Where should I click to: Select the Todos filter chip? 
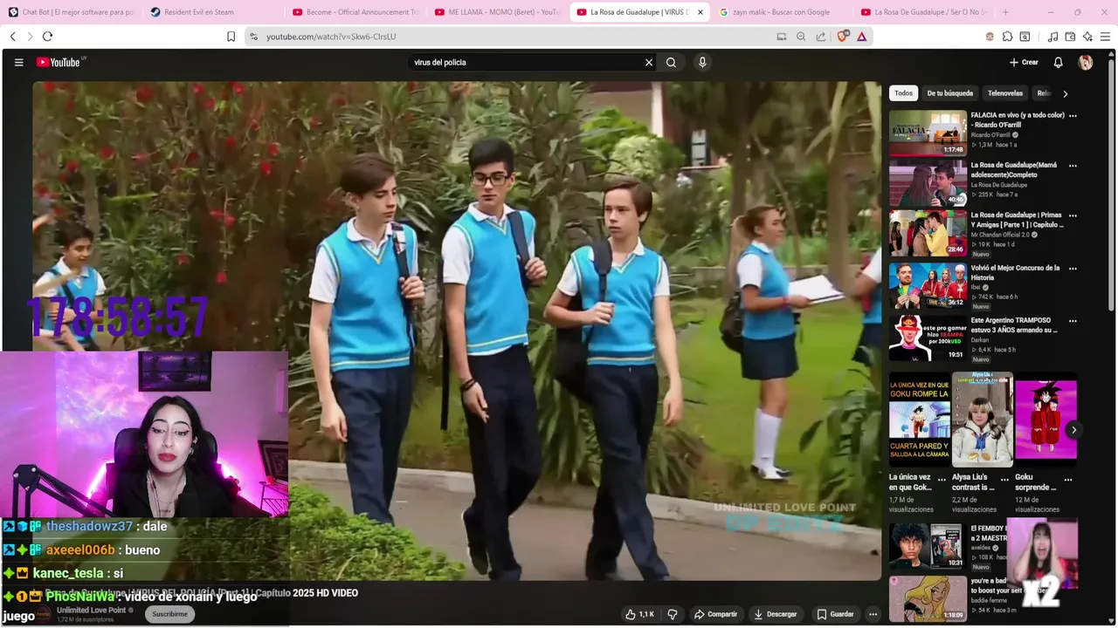903,93
